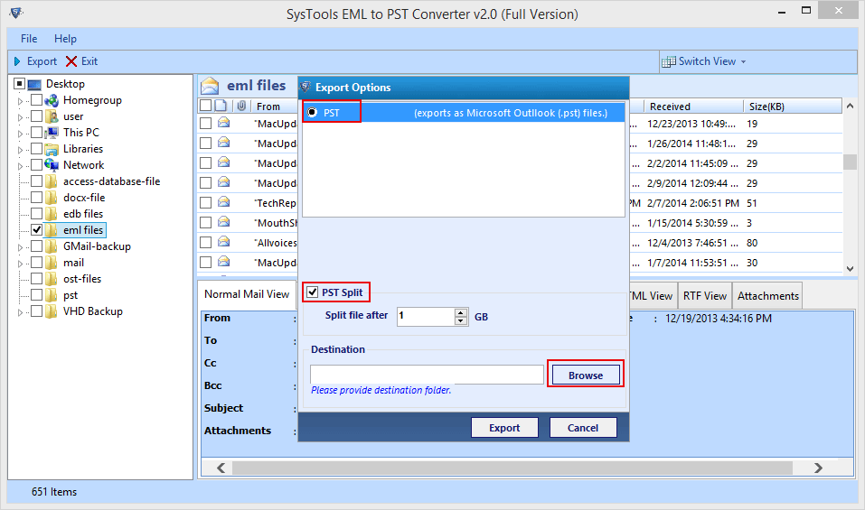The image size is (865, 510).
Task: Click the preview scroll right arrow
Action: point(818,468)
